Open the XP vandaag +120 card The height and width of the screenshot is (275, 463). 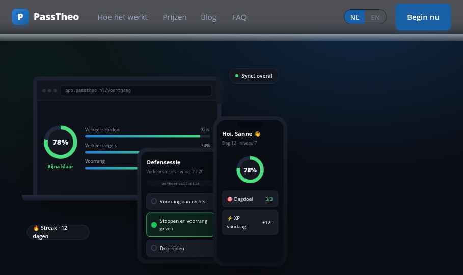tap(250, 223)
